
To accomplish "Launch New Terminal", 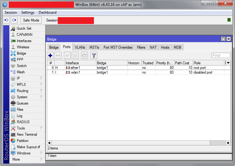I will tap(27, 134).
